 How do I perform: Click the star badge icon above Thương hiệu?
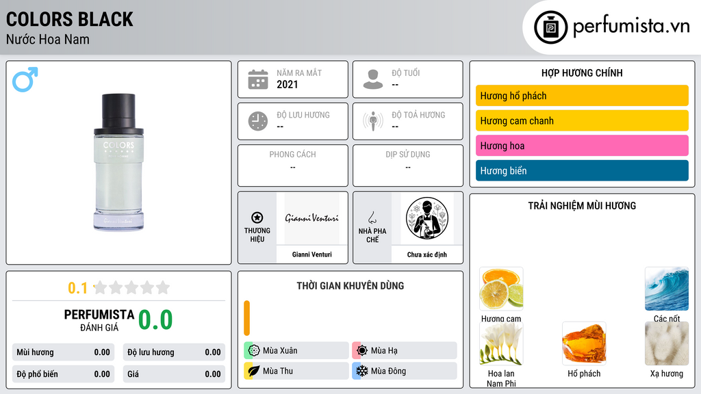tap(257, 218)
